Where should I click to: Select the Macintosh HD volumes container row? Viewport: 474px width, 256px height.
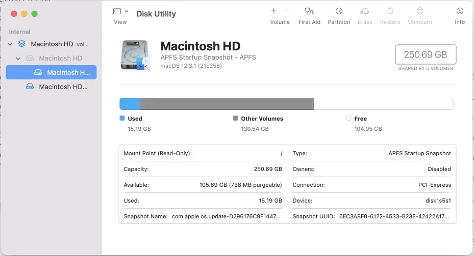click(x=52, y=44)
